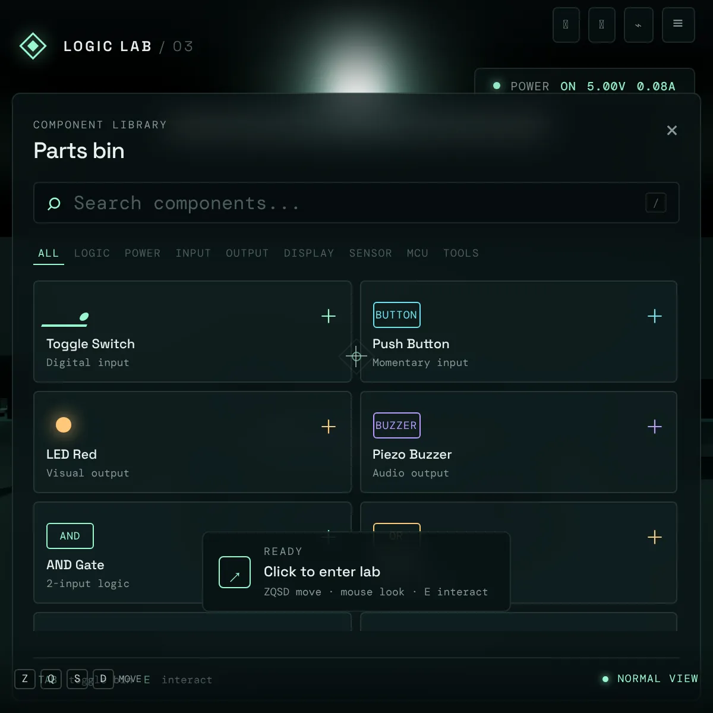This screenshot has width=713, height=713.
Task: Add the Toggle Switch component
Action: [329, 316]
